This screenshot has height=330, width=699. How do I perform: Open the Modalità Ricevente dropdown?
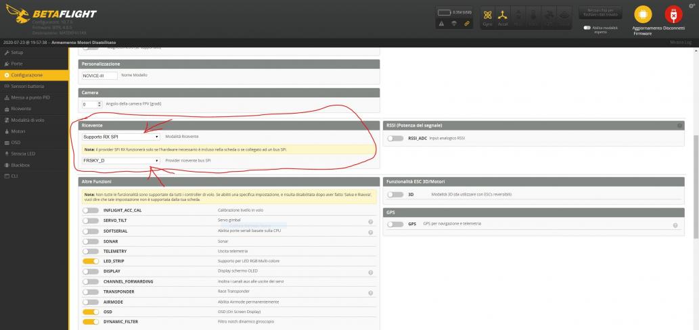pyautogui.click(x=121, y=137)
